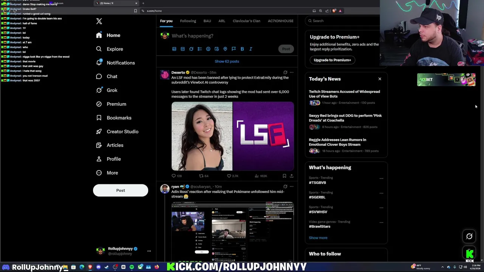
Task: Open the Chat section
Action: pos(107,76)
